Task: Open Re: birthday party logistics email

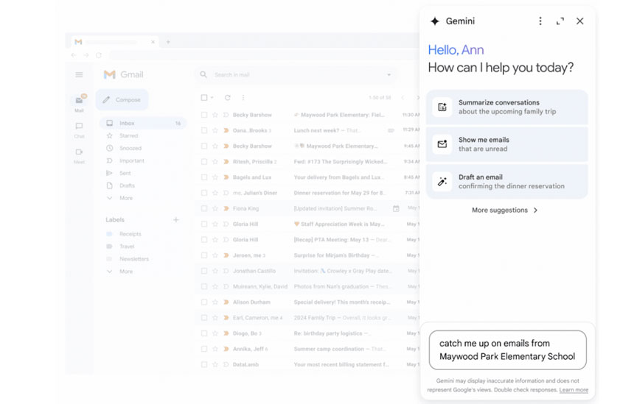Action: click(307, 333)
